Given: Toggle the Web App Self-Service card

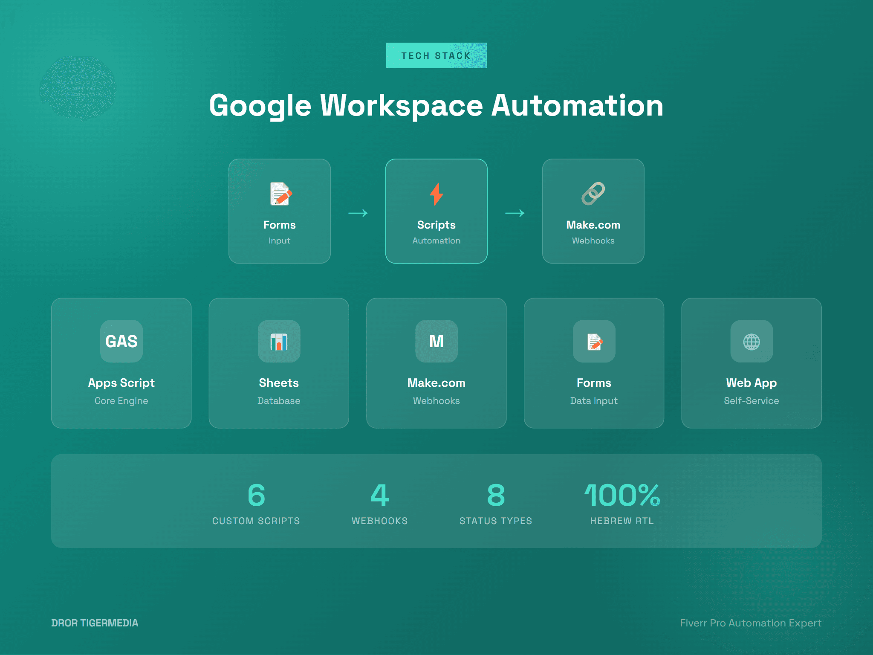Looking at the screenshot, I should (751, 362).
